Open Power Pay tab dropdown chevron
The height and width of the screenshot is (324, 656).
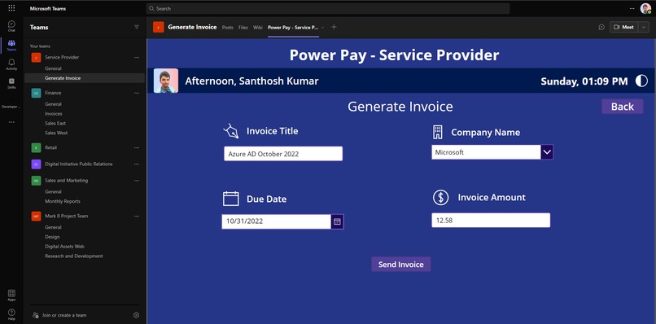(x=322, y=28)
